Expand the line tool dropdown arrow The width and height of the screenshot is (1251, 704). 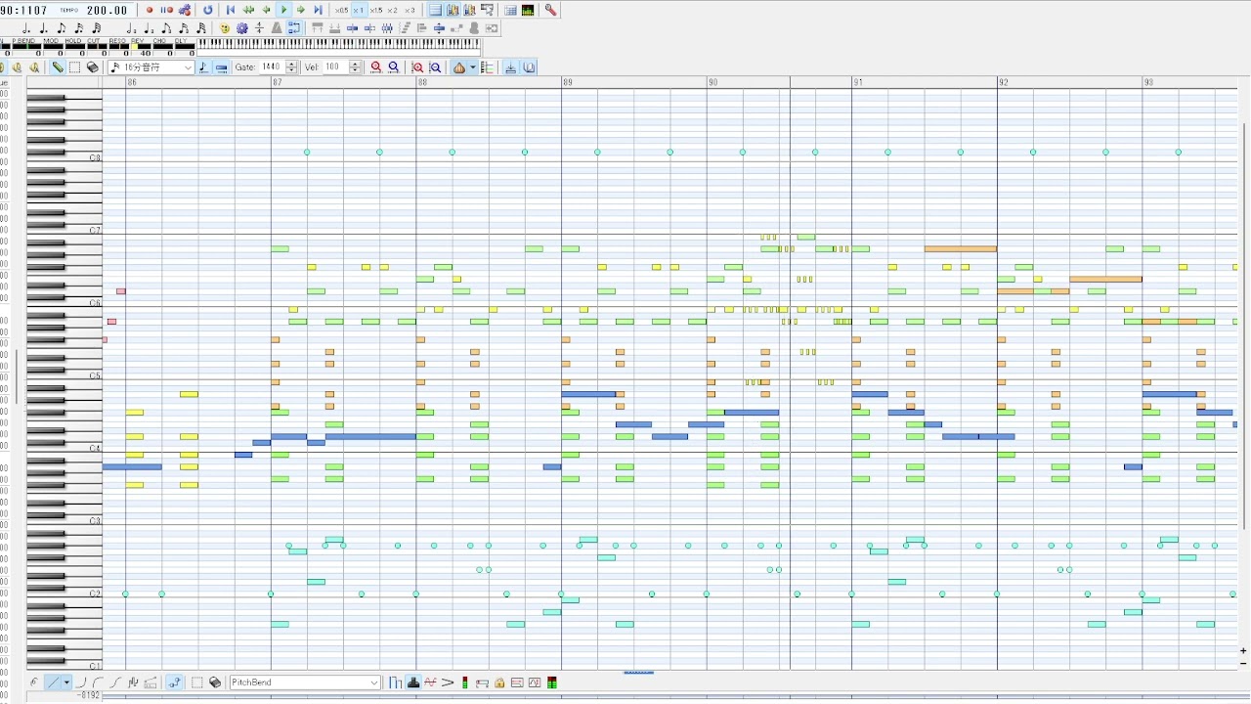coord(66,682)
